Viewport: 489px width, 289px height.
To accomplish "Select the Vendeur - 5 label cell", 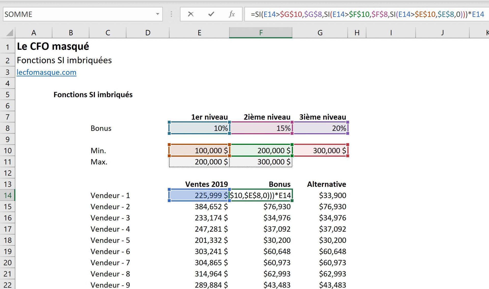I will [110, 240].
